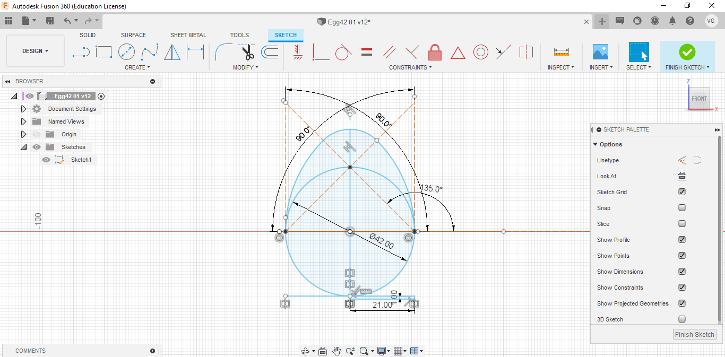Open the INSPECT dropdown menu
Viewport: 725px width, 357px height.
coord(561,67)
